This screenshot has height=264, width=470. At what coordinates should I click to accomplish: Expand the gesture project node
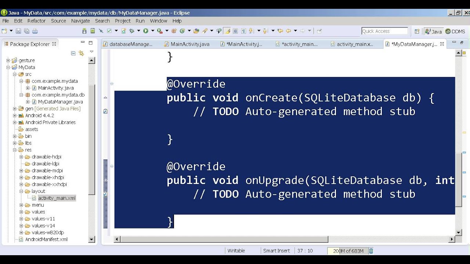(x=8, y=60)
